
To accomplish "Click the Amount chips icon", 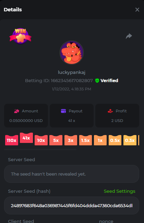I will point(16,111).
